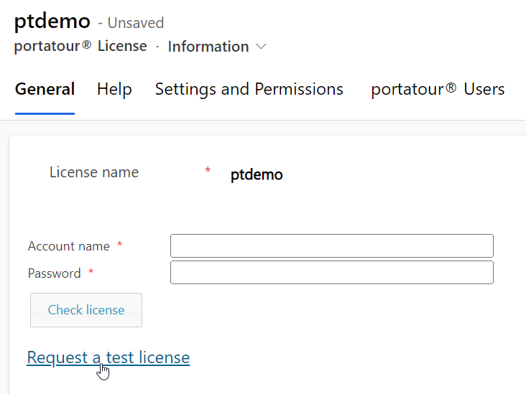Click the red asterisk beside License name
526x394 pixels.
tap(208, 170)
